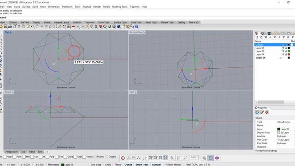Open the Top viewport title dropdown arrow
295x166 pixels.
tap(11, 32)
